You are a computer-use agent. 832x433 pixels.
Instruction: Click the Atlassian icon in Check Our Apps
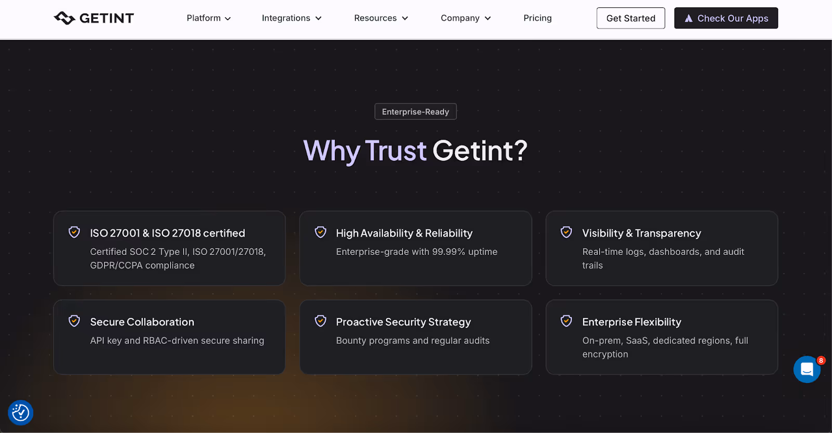(x=688, y=19)
